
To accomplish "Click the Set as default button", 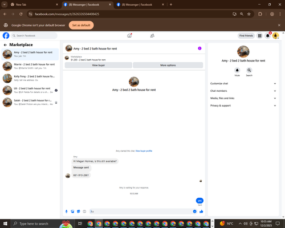I will coord(81,25).
